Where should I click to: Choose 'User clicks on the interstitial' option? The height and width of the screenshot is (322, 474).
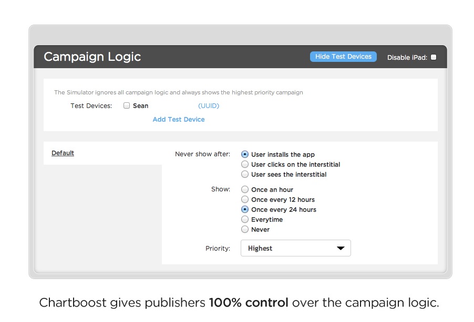point(245,165)
